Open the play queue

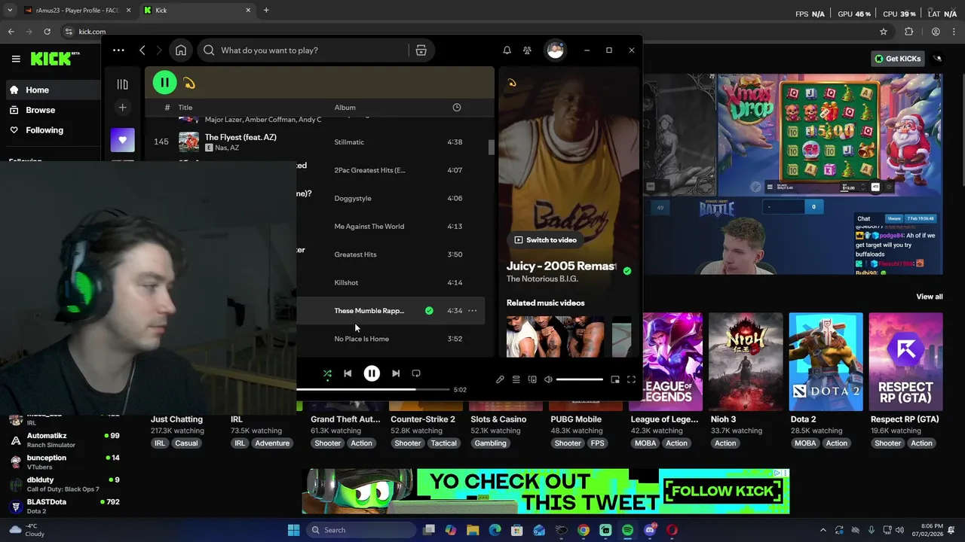(516, 379)
